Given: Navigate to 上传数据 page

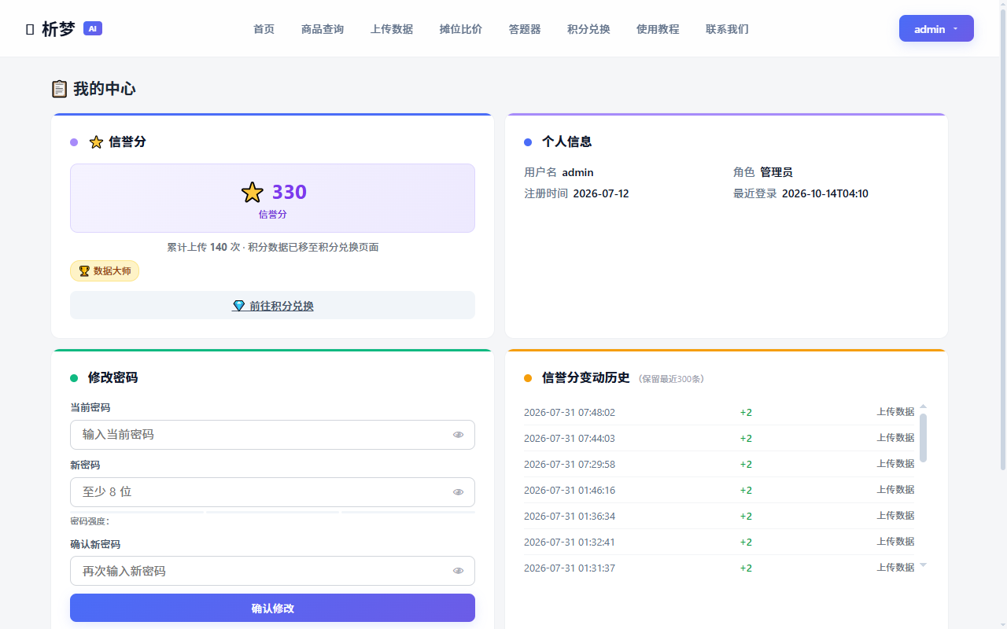Looking at the screenshot, I should point(392,29).
